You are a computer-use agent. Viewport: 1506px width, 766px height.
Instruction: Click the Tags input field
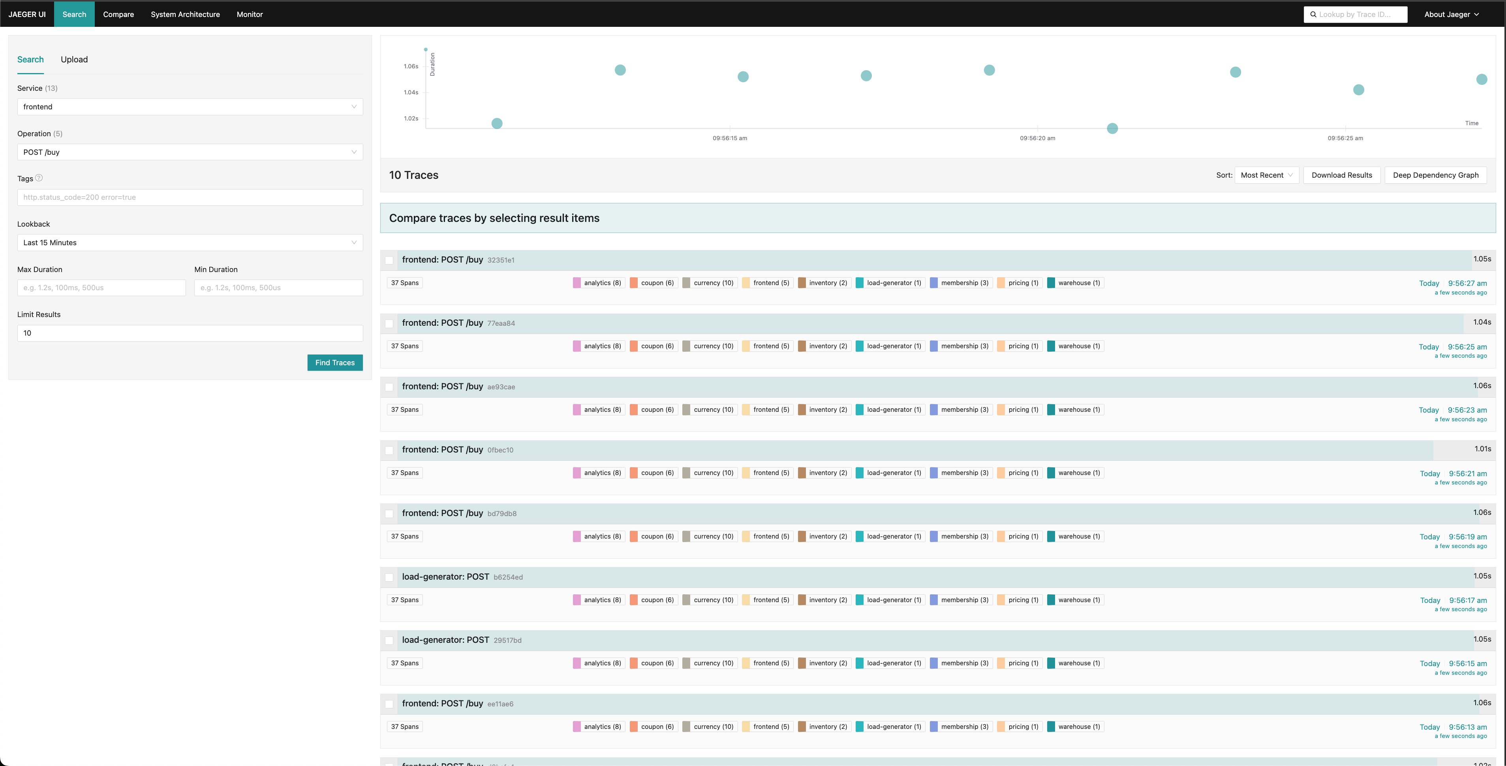[x=190, y=197]
